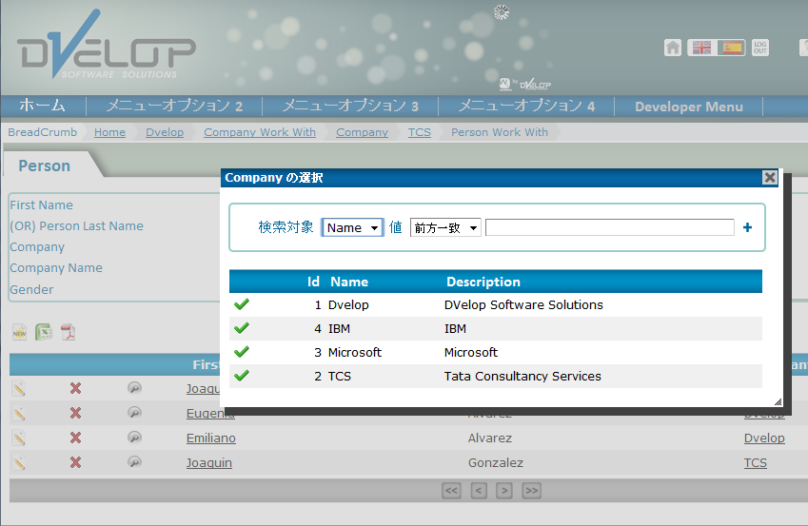View the Eugenia row with magnifier icon

(x=134, y=413)
